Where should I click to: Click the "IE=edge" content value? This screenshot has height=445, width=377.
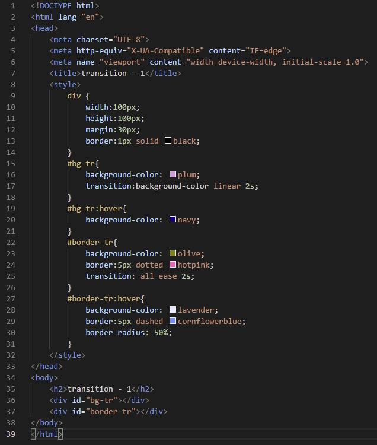266,51
